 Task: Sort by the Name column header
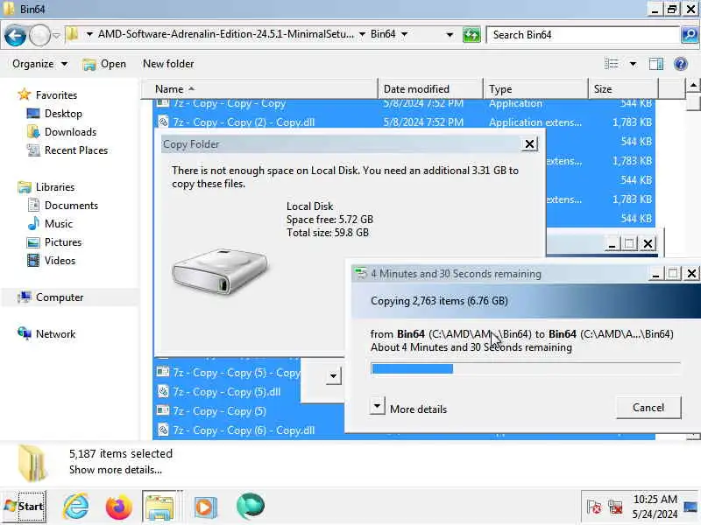tap(259, 89)
